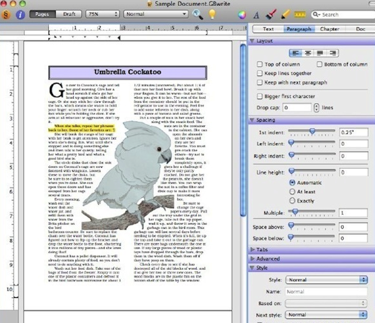Click the magnifying glass find icon
Viewport: 375px width, 323px height.
197,14
